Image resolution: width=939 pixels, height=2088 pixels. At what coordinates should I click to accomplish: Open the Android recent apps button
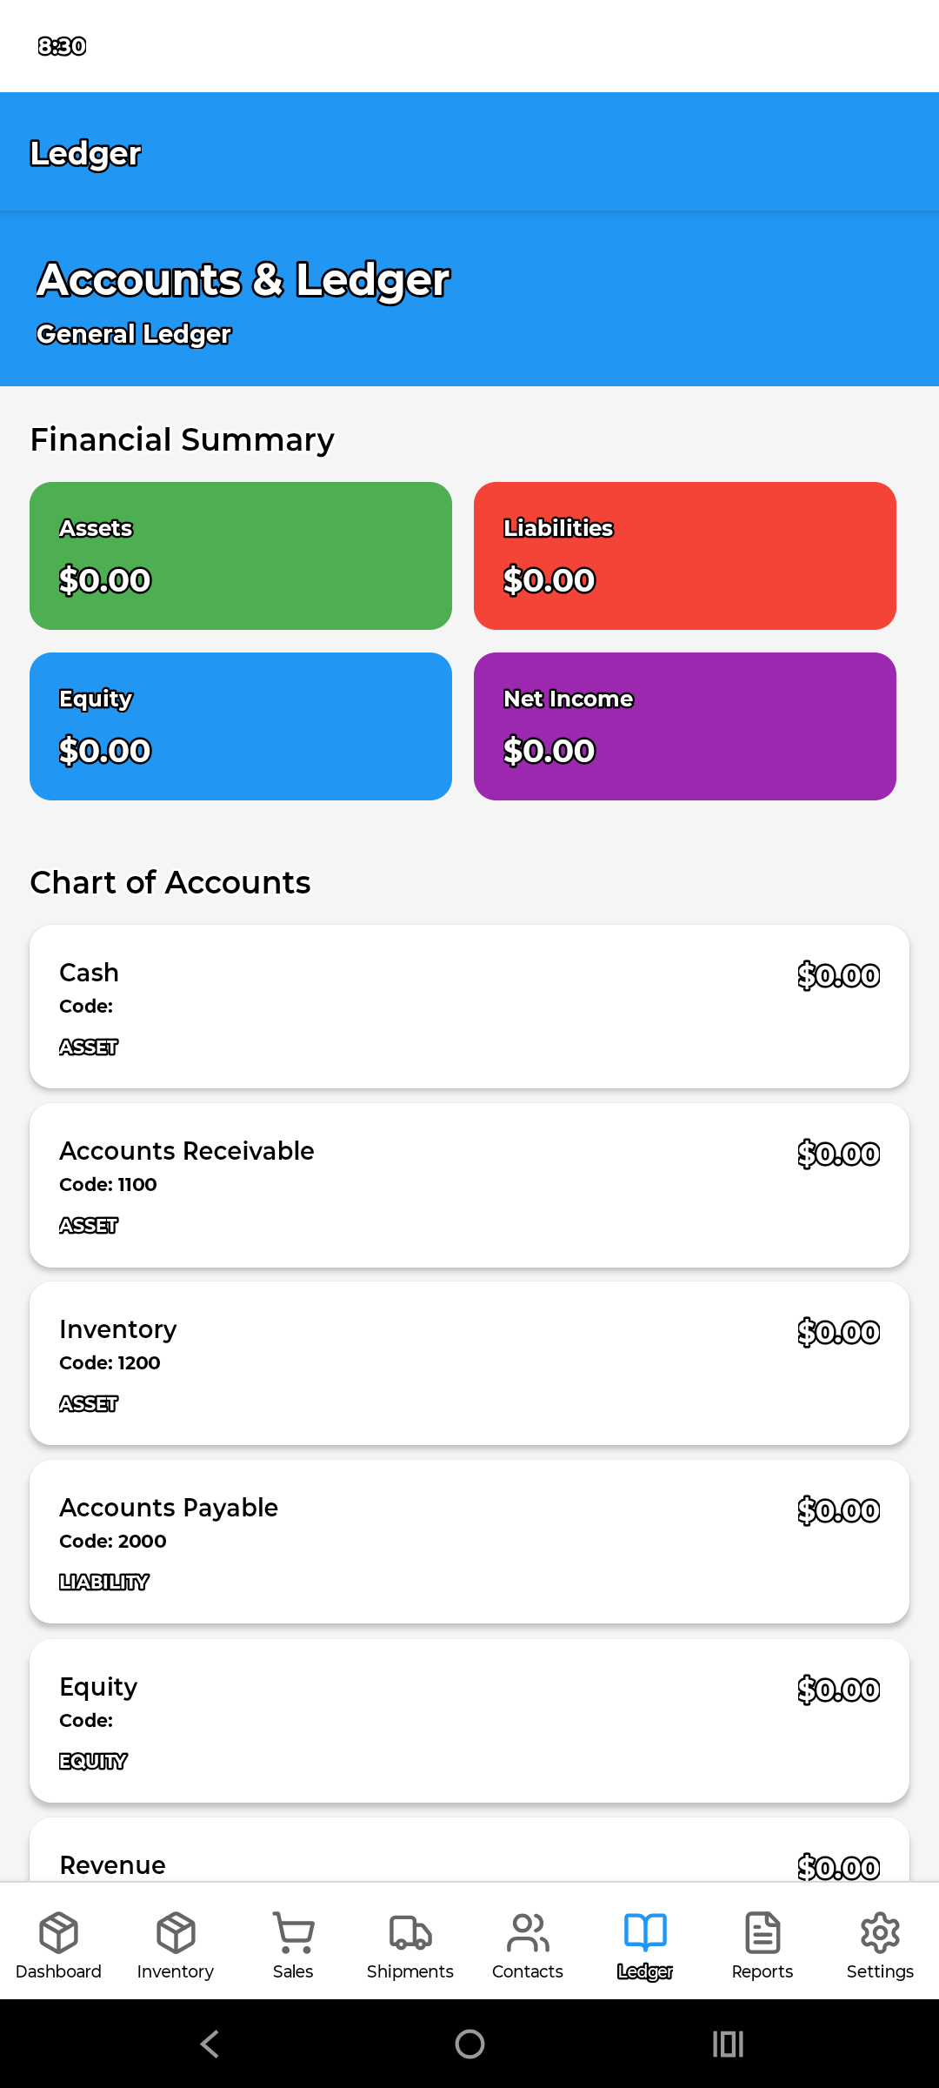pos(728,2044)
